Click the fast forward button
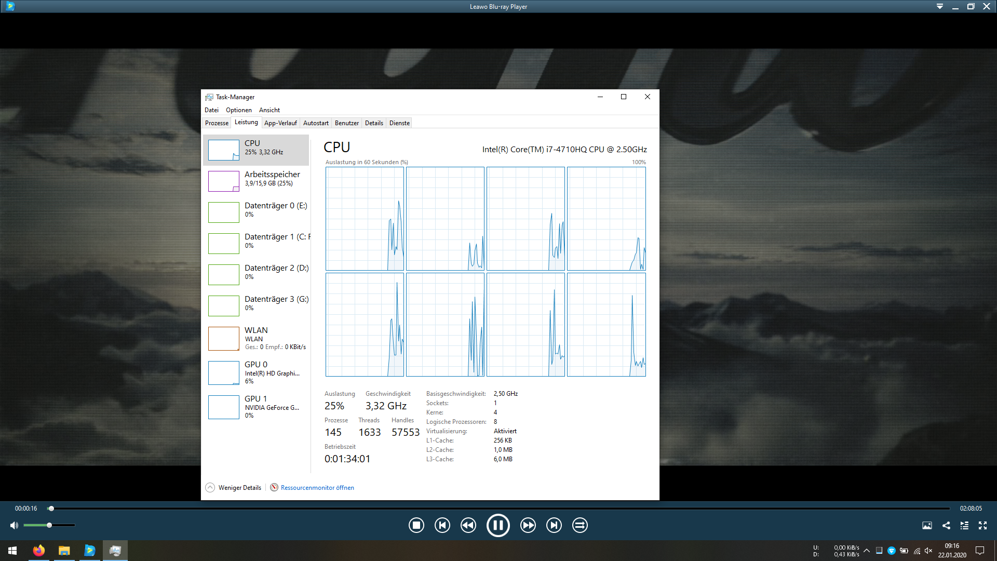 528,525
